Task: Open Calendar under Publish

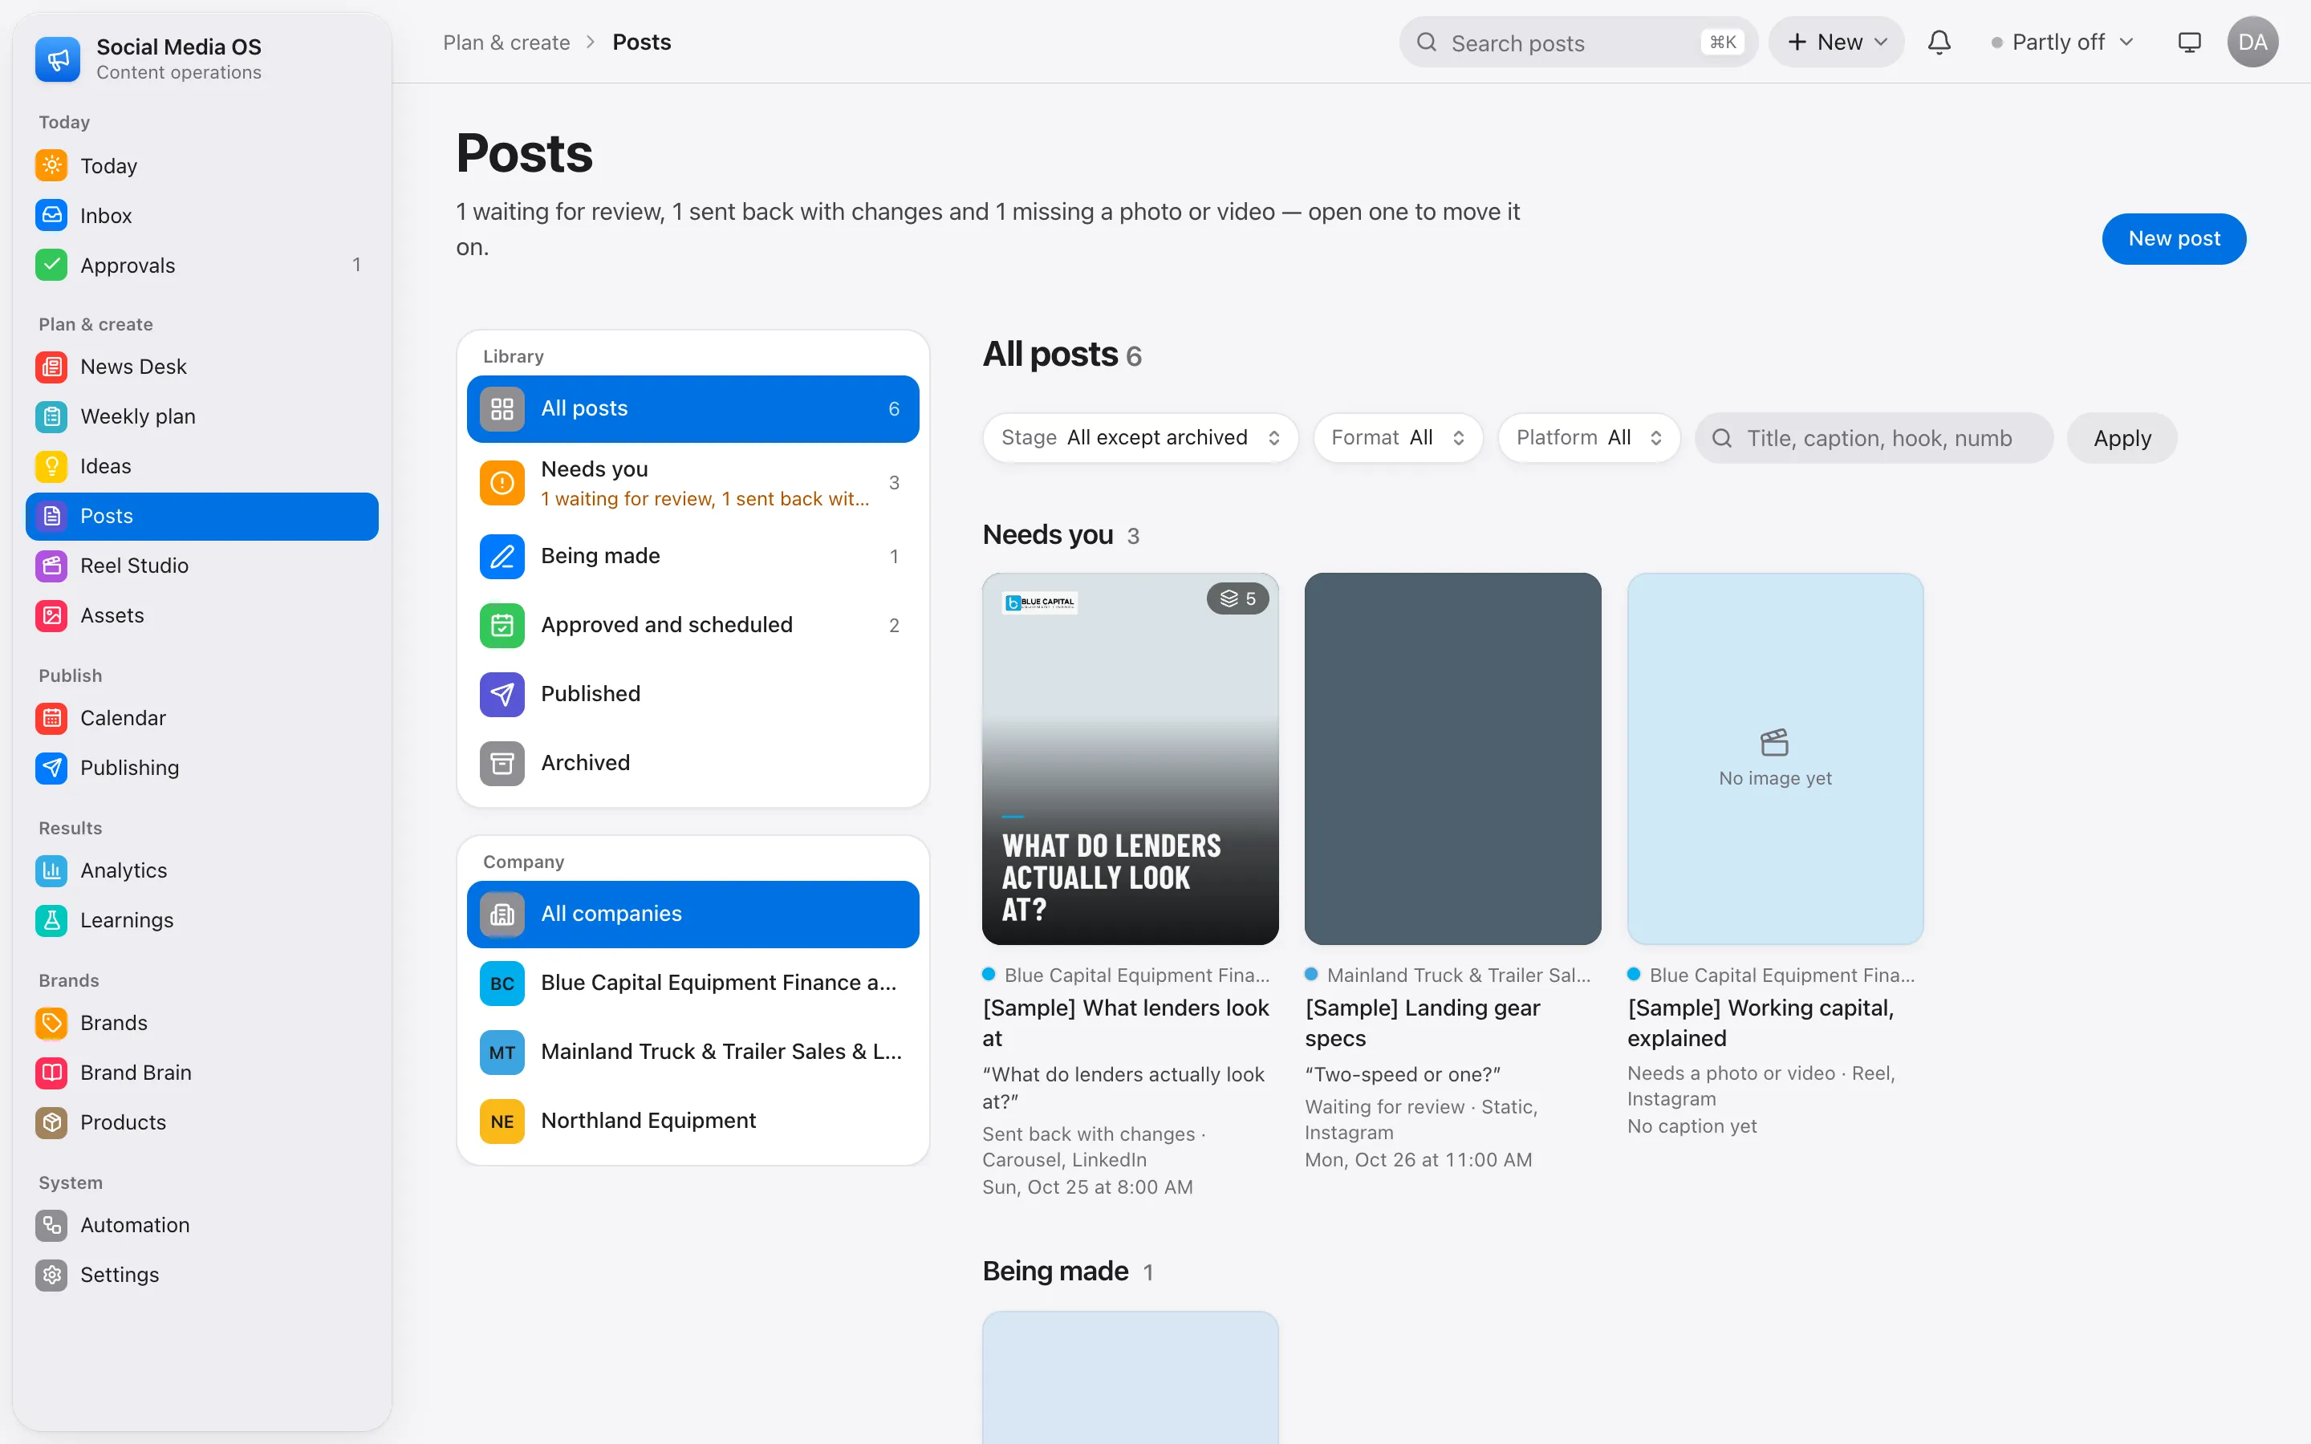Action: pyautogui.click(x=201, y=718)
